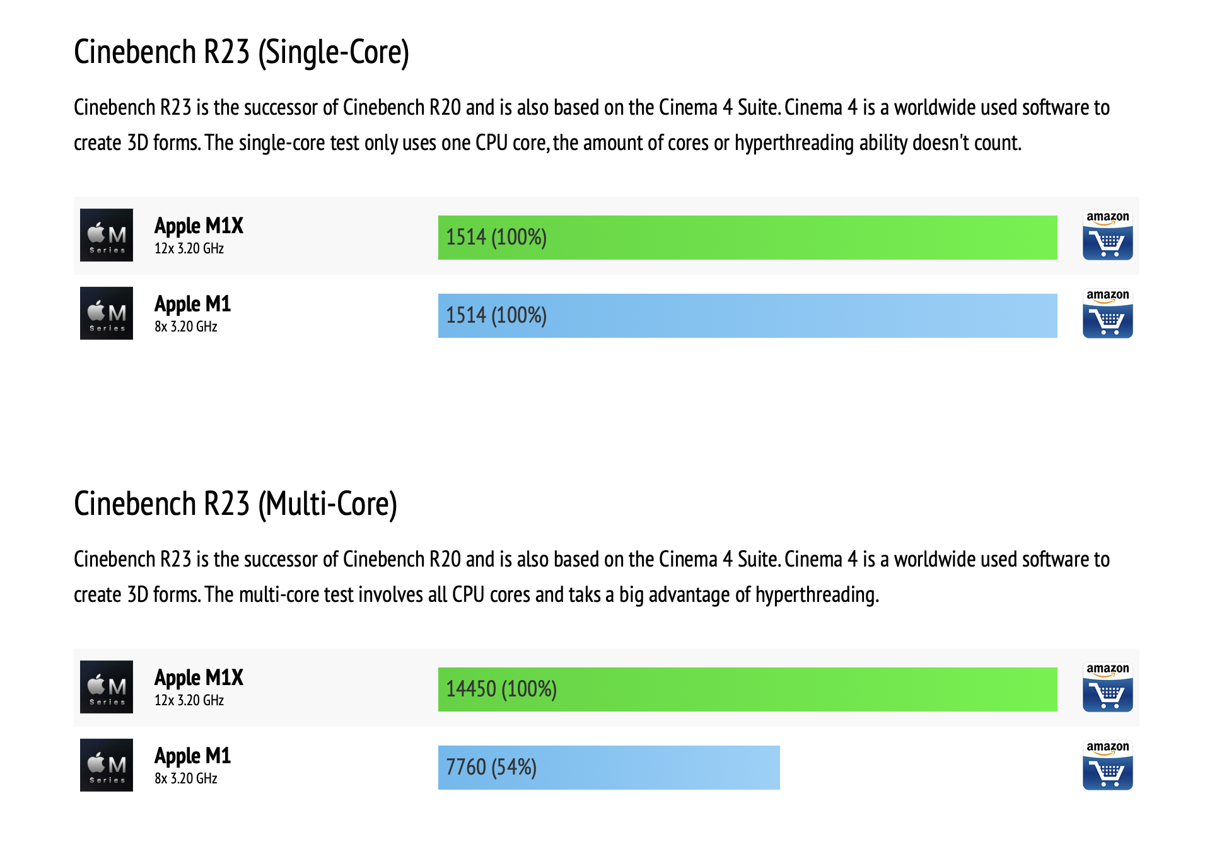Open Apple M1X link in single-core results
The height and width of the screenshot is (842, 1212).
click(x=199, y=226)
